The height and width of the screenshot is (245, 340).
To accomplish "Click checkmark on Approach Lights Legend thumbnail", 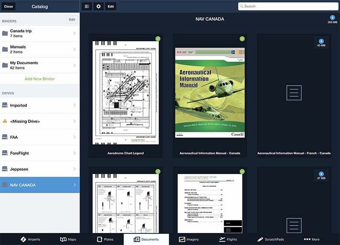I will [x=158, y=171].
